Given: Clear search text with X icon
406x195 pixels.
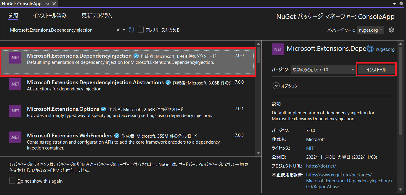Looking at the screenshot, I should click(118, 30).
